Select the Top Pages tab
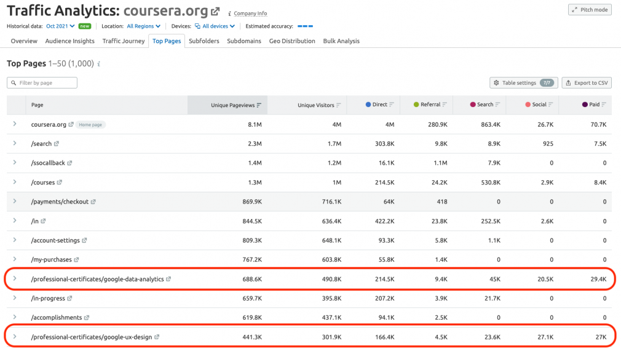Image resolution: width=621 pixels, height=348 pixels. (167, 41)
